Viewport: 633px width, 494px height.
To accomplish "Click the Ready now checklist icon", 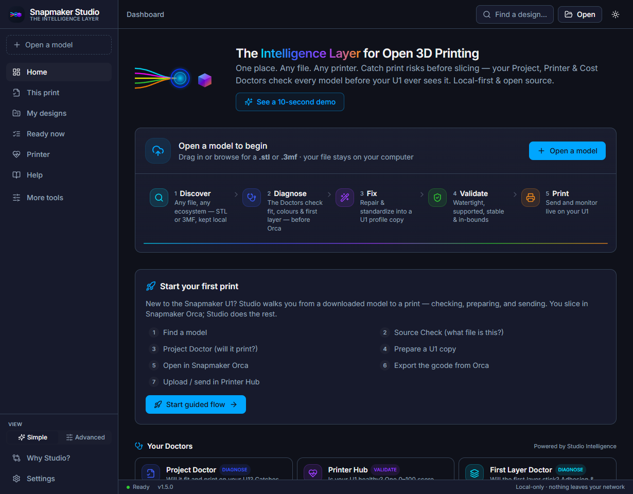I will tap(16, 134).
